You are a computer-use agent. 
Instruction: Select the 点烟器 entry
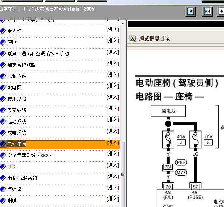click(14, 189)
